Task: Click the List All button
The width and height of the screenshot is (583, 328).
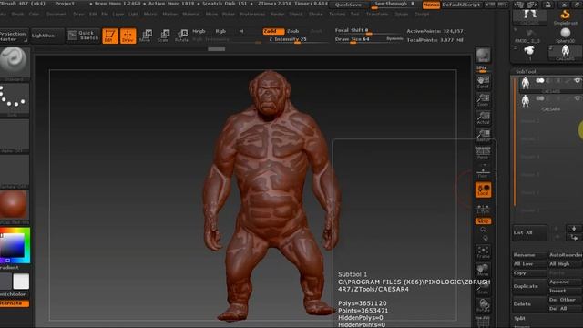Action: (x=529, y=232)
